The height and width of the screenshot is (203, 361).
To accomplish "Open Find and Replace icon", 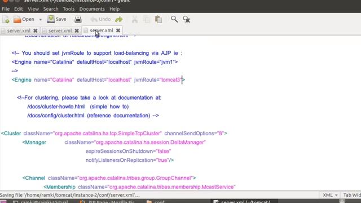I will point(186,19).
